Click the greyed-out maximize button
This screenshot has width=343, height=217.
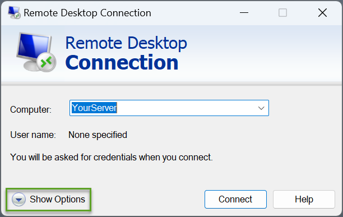pos(282,13)
